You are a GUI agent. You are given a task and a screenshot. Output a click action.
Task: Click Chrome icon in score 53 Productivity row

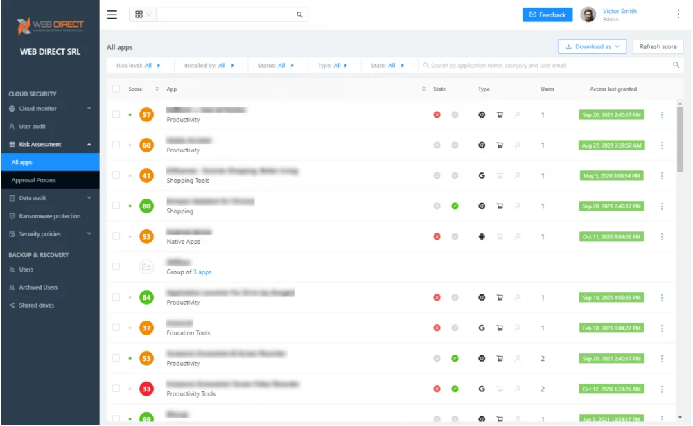click(x=482, y=358)
